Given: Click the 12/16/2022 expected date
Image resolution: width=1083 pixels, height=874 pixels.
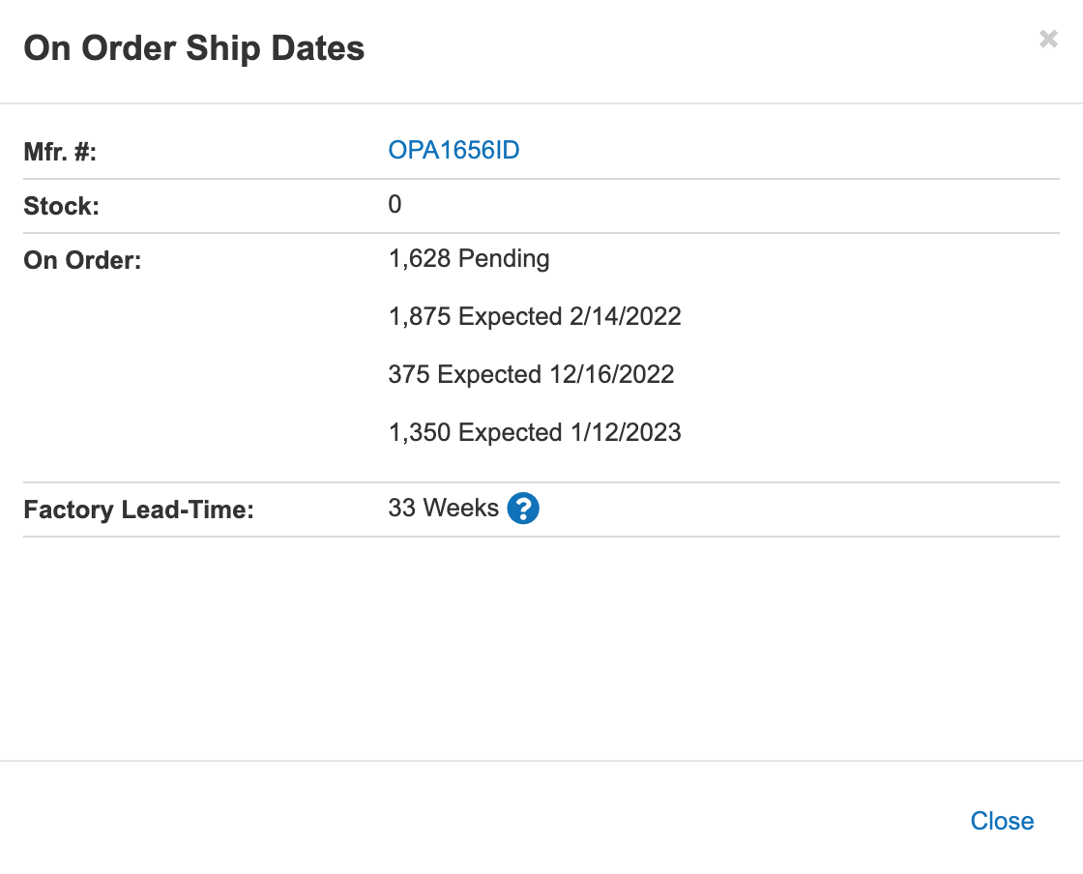Looking at the screenshot, I should click(x=611, y=374).
